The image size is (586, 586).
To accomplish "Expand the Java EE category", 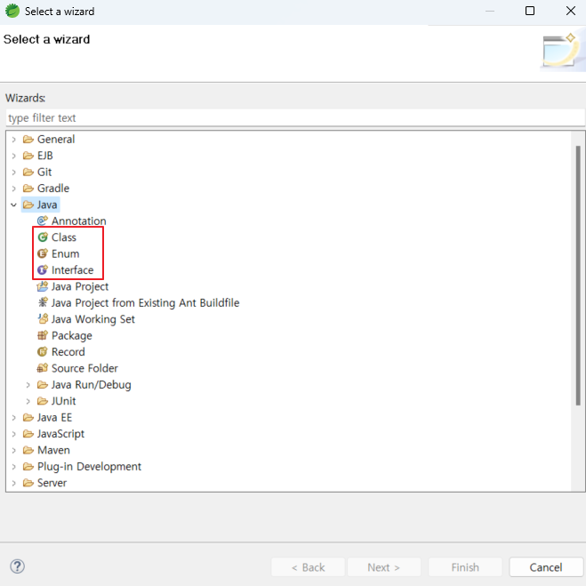I will click(14, 417).
